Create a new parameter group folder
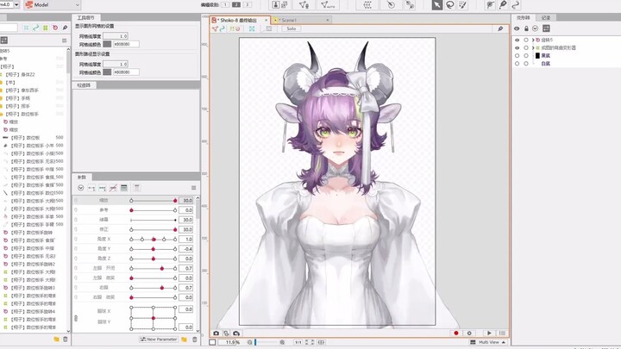The height and width of the screenshot is (349, 621). pos(184,340)
